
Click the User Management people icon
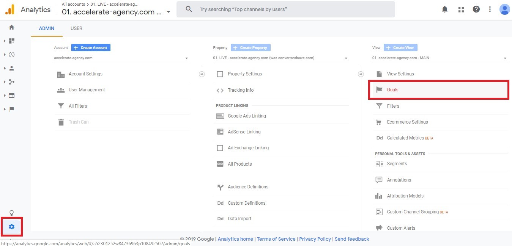61,90
